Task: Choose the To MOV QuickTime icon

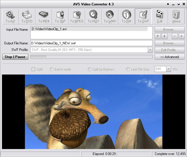Action: pyautogui.click(x=93, y=16)
